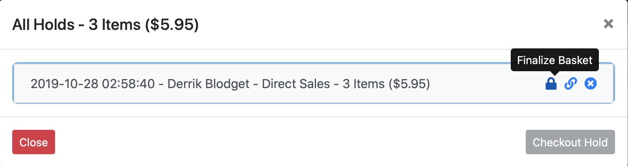Delete the 3 Items ($5.95) hold entry
The height and width of the screenshot is (166, 628).
[590, 83]
